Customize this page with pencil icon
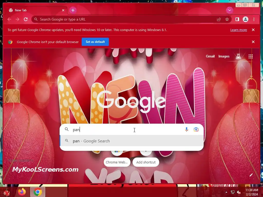Screen dimensions: 263x197 (x=251, y=175)
